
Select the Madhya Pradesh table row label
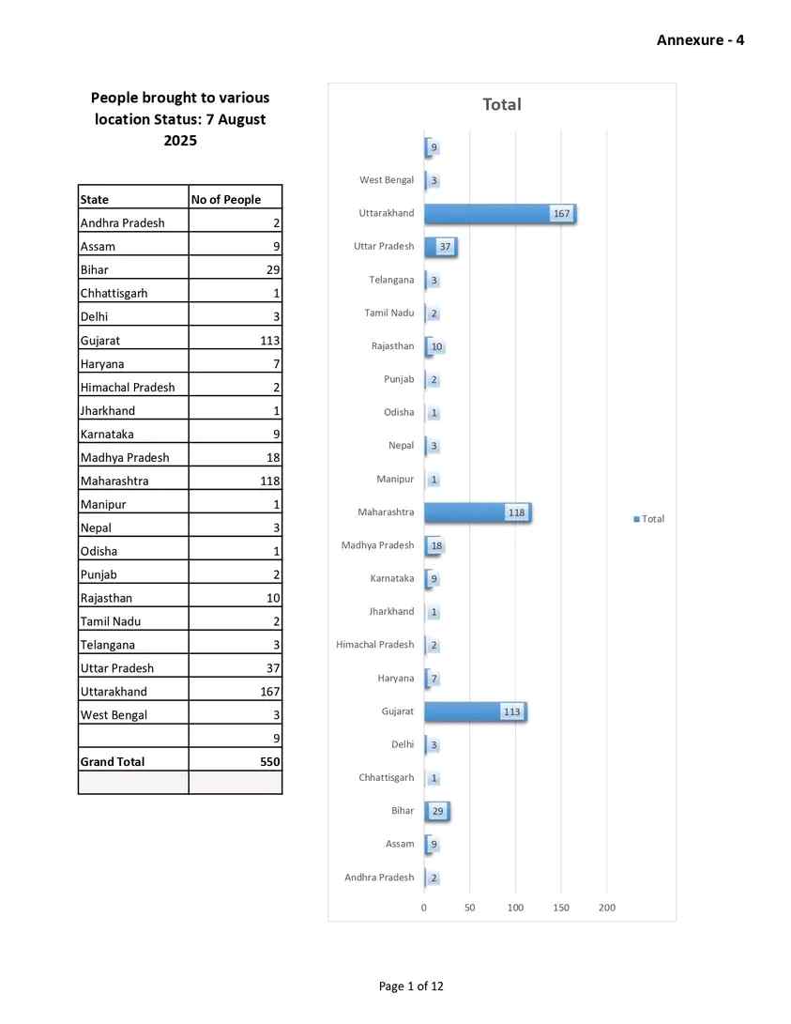pyautogui.click(x=132, y=457)
